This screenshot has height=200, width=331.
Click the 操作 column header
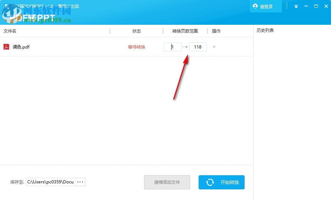(216, 31)
